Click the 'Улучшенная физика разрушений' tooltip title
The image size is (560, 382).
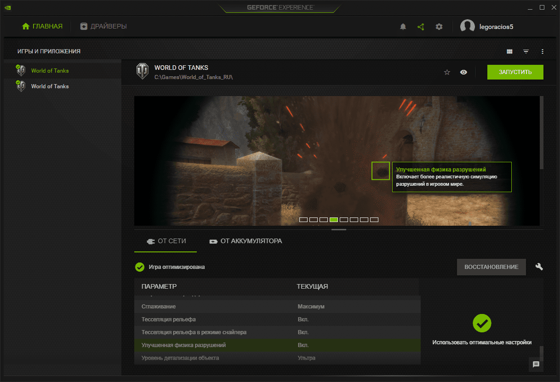[441, 170]
